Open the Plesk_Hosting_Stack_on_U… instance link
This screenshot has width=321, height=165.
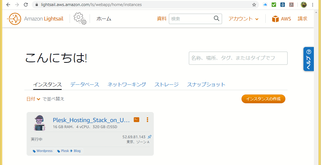(91, 120)
